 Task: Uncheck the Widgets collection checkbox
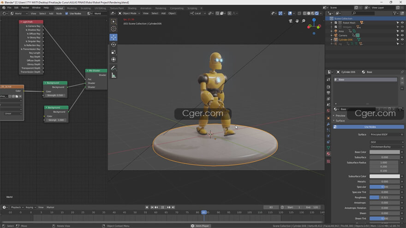(x=336, y=27)
